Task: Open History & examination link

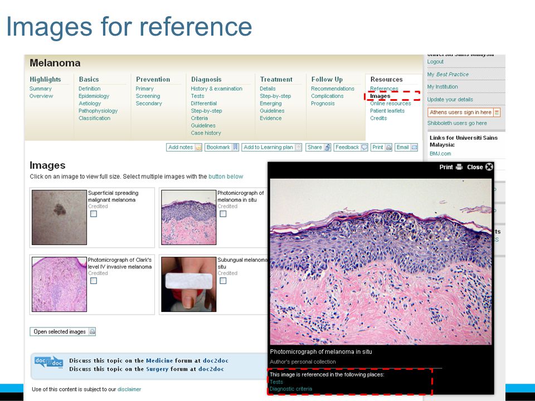Action: tap(217, 89)
